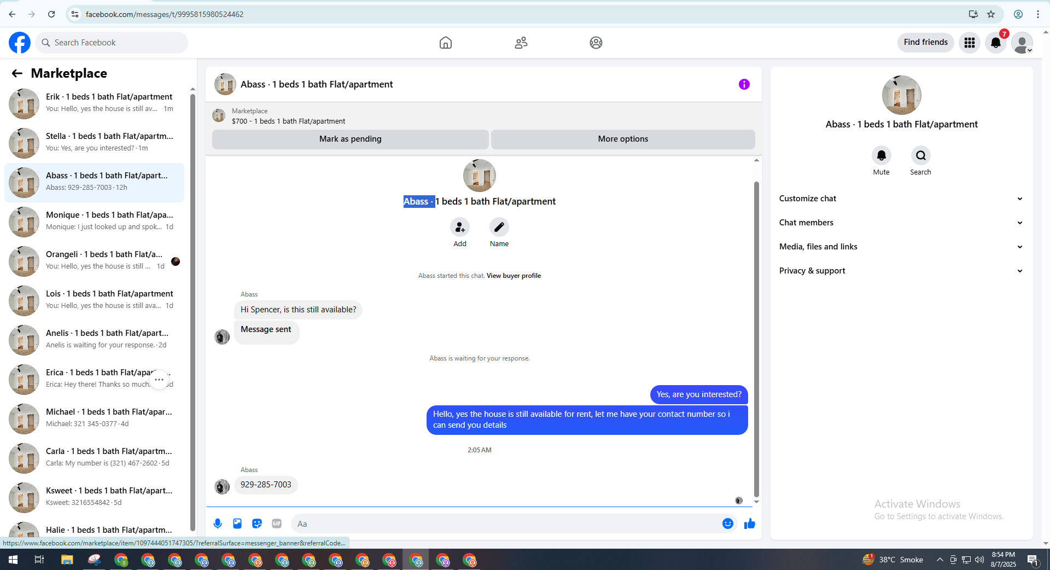This screenshot has height=570, width=1050.
Task: Click the browser address bar URL
Action: [165, 14]
